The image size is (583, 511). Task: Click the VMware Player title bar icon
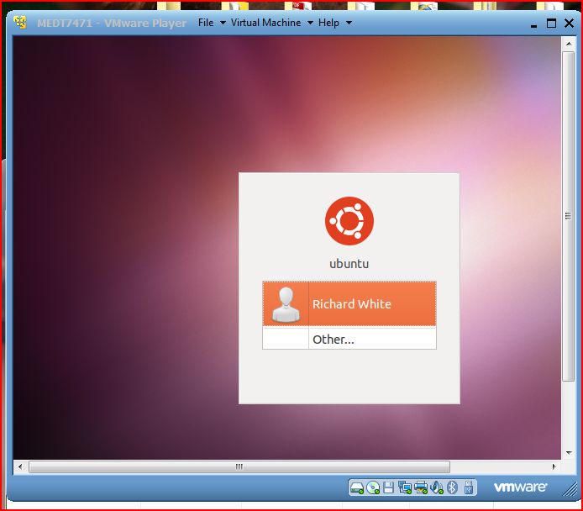click(x=20, y=23)
